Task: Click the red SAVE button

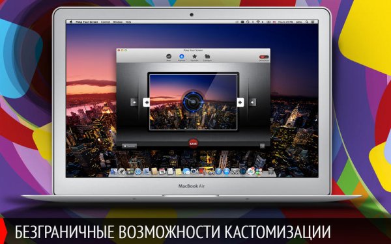Action: [x=193, y=144]
